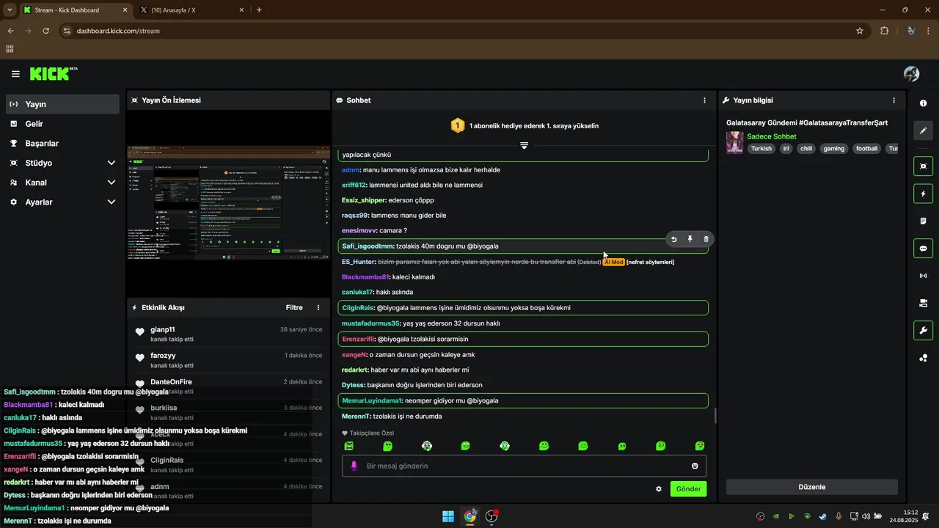Click the football tag
Screen dimensions: 939x528
[866, 148]
